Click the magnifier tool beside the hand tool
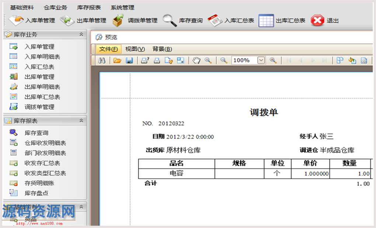 [208, 60]
